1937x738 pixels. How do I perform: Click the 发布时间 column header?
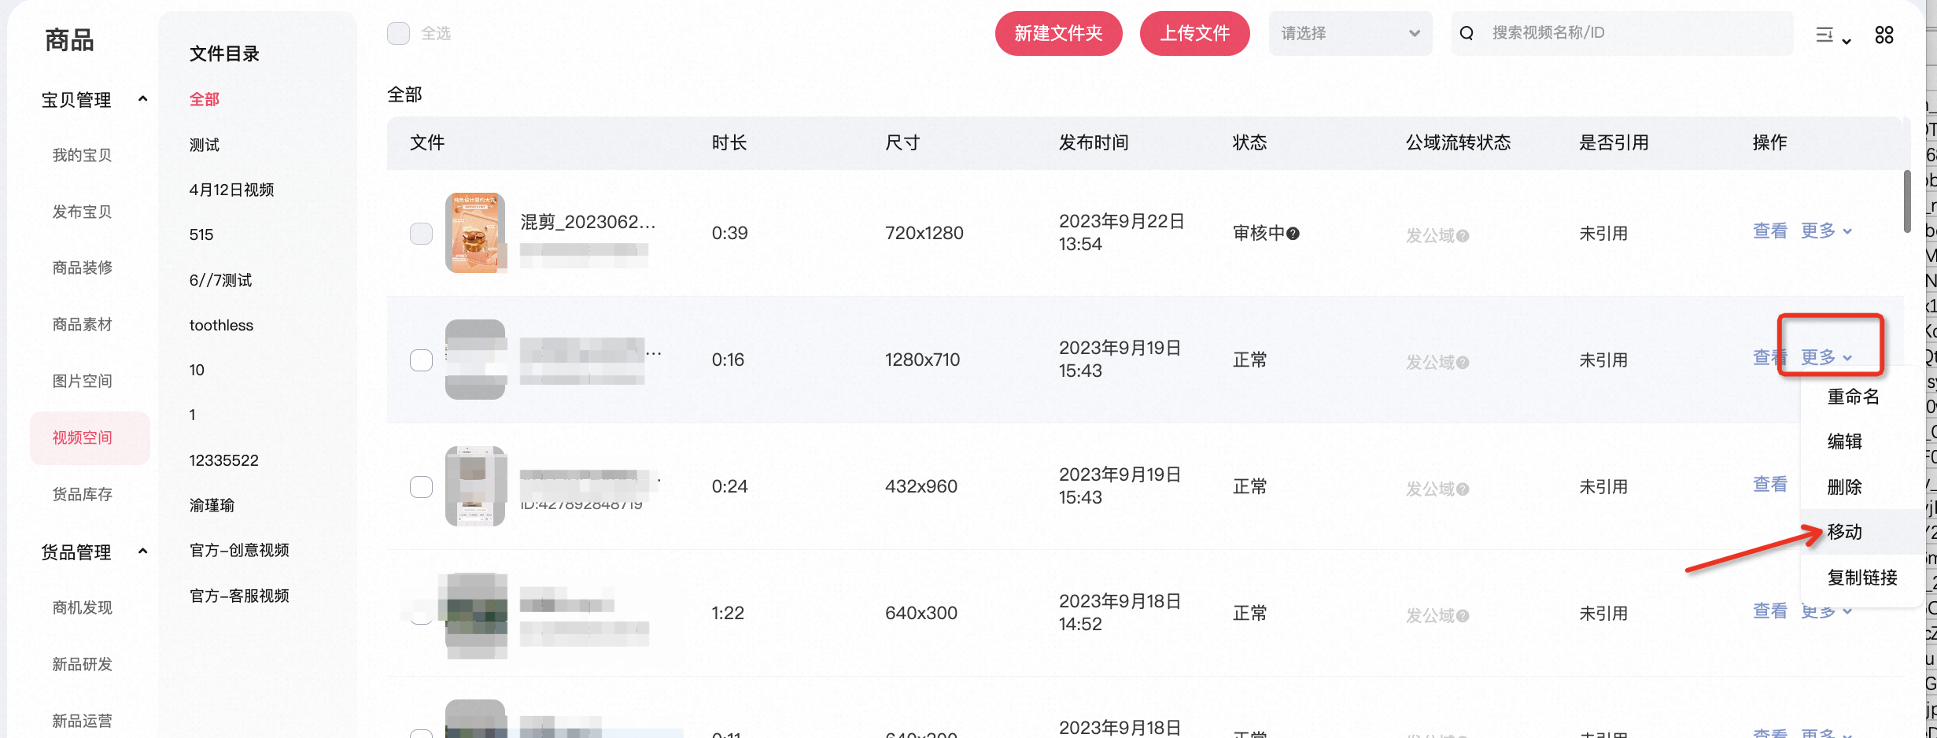point(1094,142)
